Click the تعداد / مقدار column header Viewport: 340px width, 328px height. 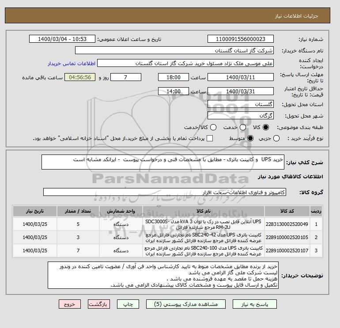(x=78, y=211)
